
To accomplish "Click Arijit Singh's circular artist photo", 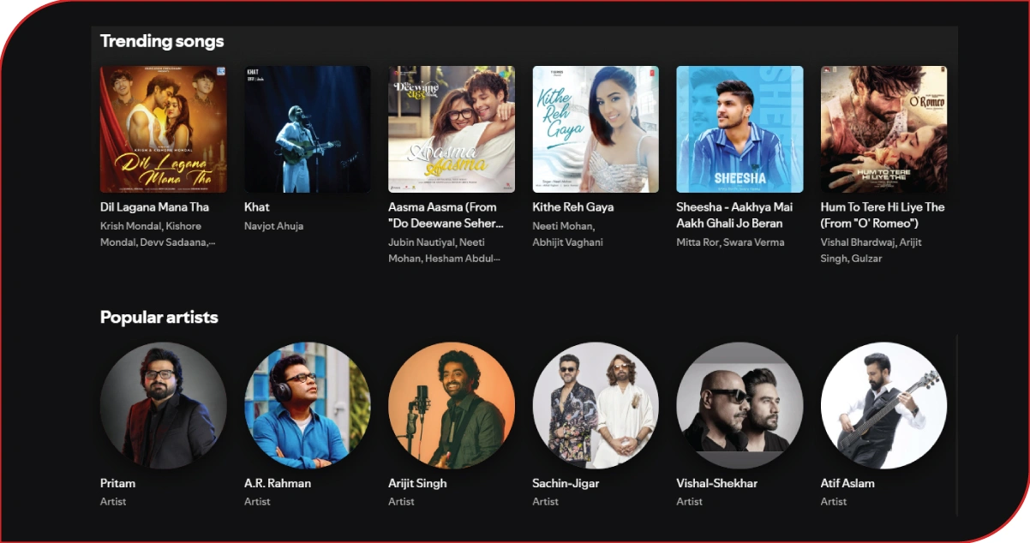I will click(x=452, y=405).
